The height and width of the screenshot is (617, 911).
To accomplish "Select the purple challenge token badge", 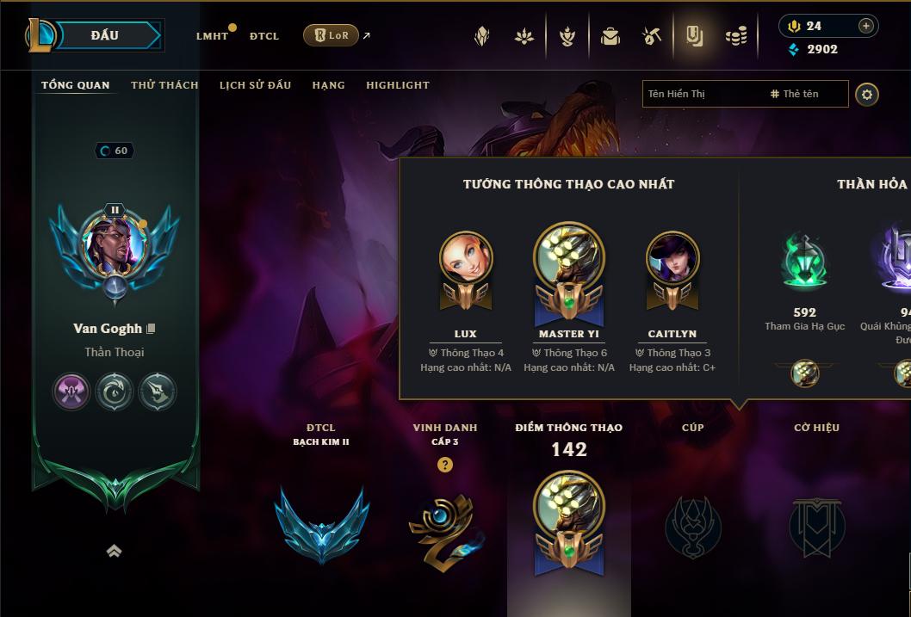I will tap(71, 392).
